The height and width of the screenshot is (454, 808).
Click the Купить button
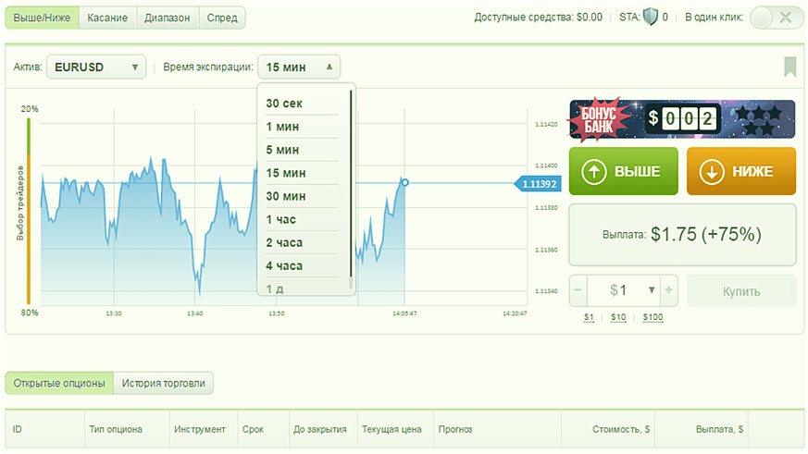pos(740,291)
